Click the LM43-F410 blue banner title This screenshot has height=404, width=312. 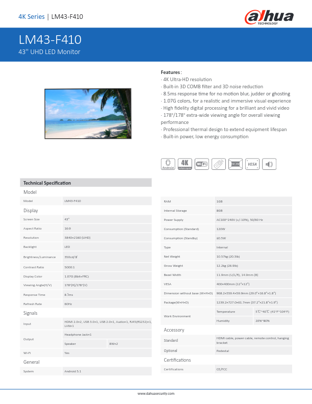point(50,40)
